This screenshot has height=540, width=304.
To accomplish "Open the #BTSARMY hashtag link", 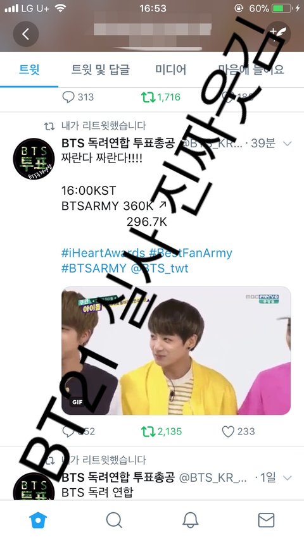I will point(94,268).
